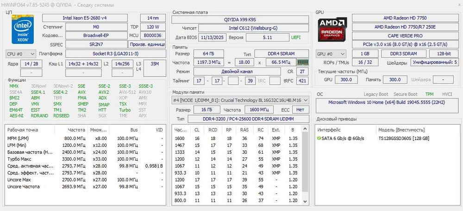Select the Двойной канал mode field
Screen dimensions: 463x211
coord(237,72)
